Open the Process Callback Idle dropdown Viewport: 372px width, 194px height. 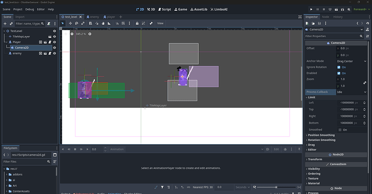352,92
